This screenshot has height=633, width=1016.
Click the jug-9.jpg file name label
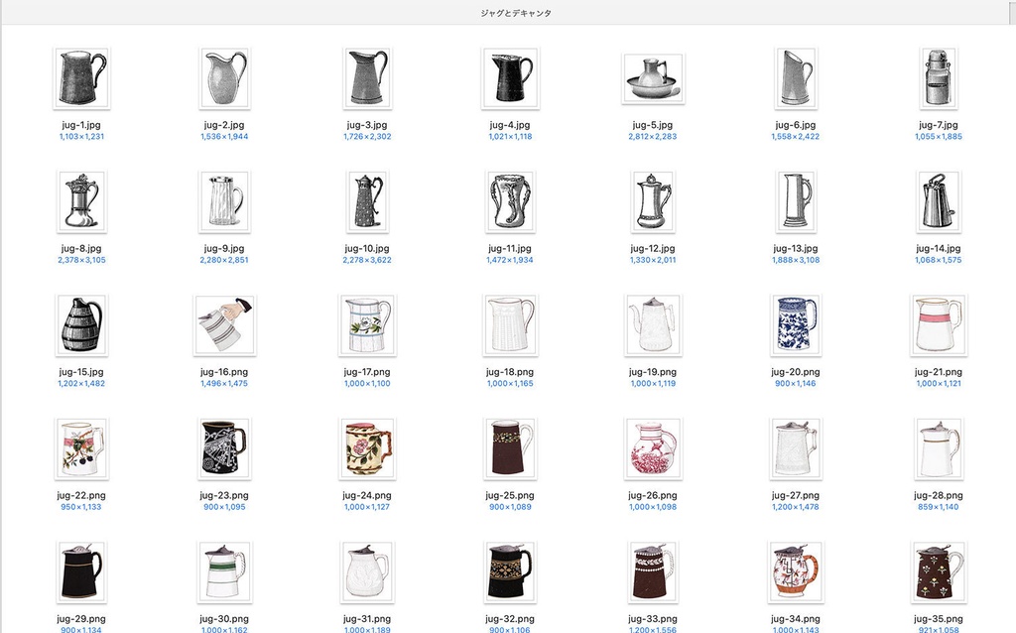pos(224,248)
